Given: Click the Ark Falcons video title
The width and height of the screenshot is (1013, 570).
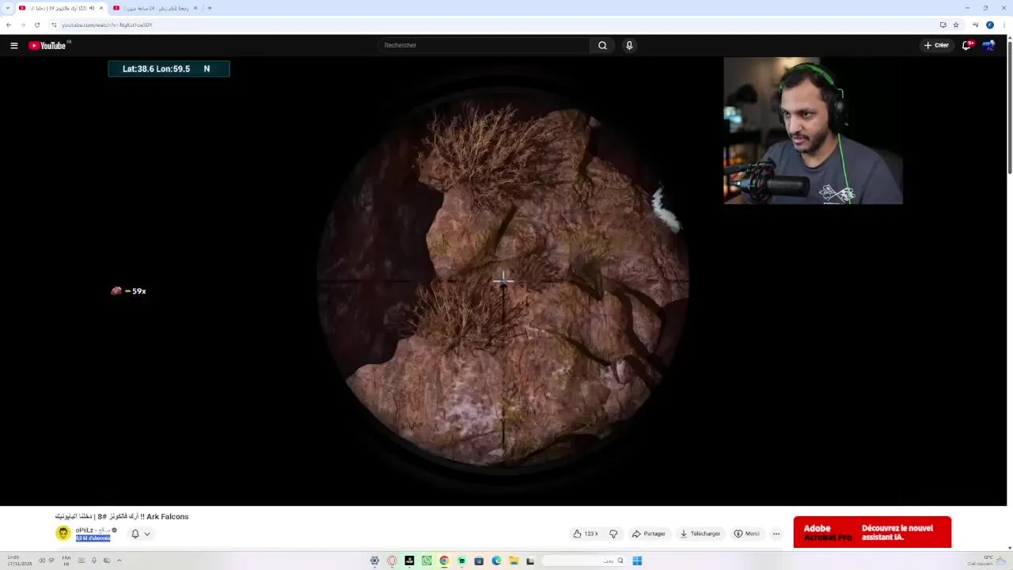Looking at the screenshot, I should [x=122, y=516].
